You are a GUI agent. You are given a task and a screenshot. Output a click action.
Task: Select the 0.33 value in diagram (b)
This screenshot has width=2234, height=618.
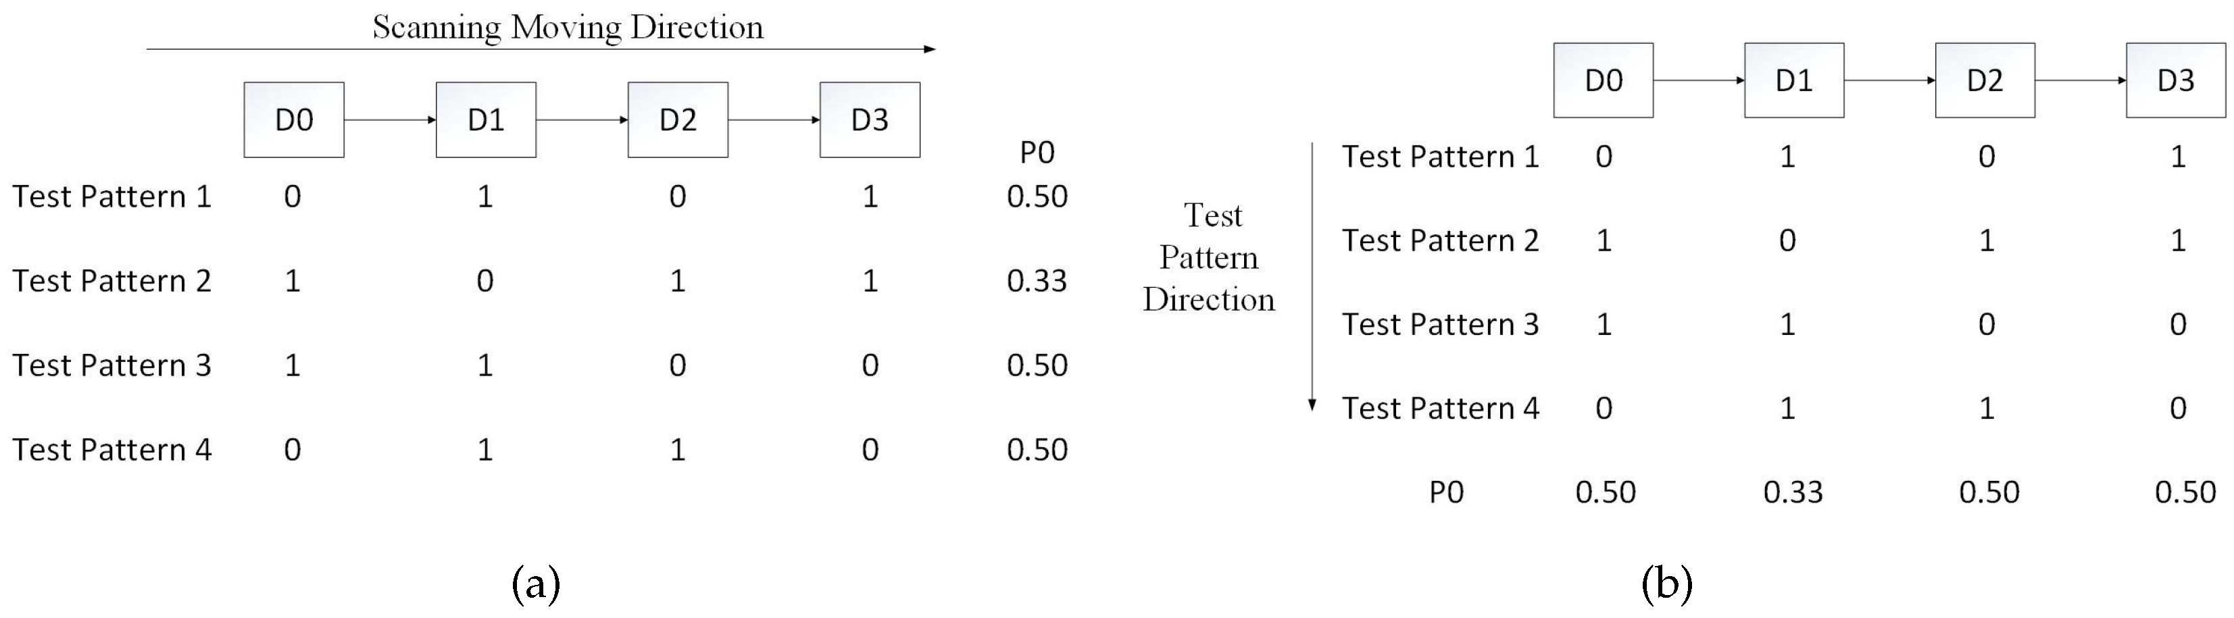pos(1793,492)
